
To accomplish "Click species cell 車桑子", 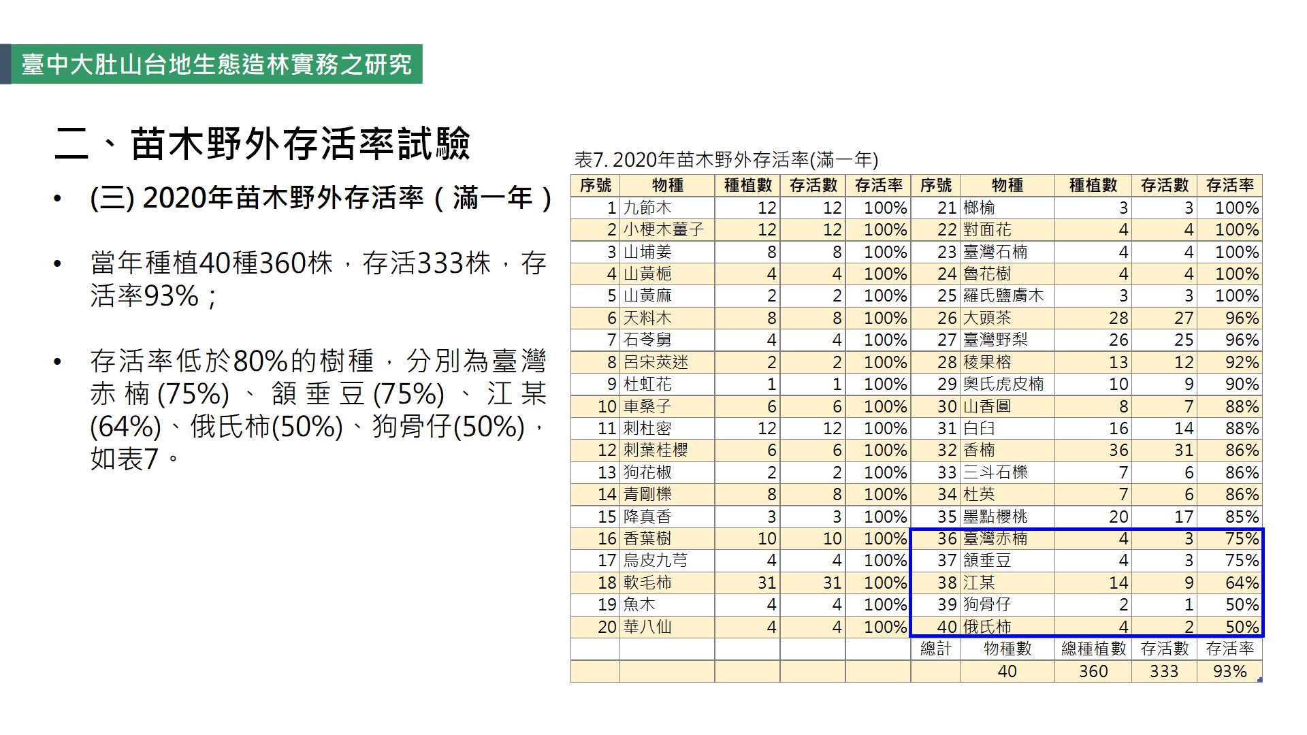I will tap(667, 406).
